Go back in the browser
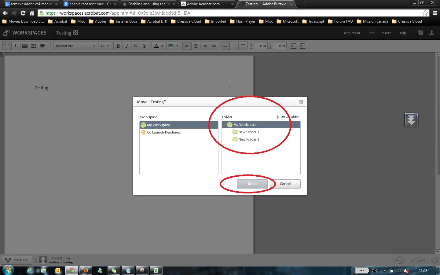Screen dimensions: 440x275 (5, 13)
